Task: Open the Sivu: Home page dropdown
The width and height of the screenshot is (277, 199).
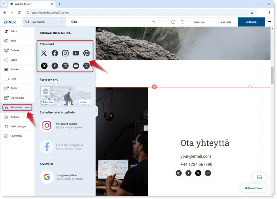Action: point(44,22)
